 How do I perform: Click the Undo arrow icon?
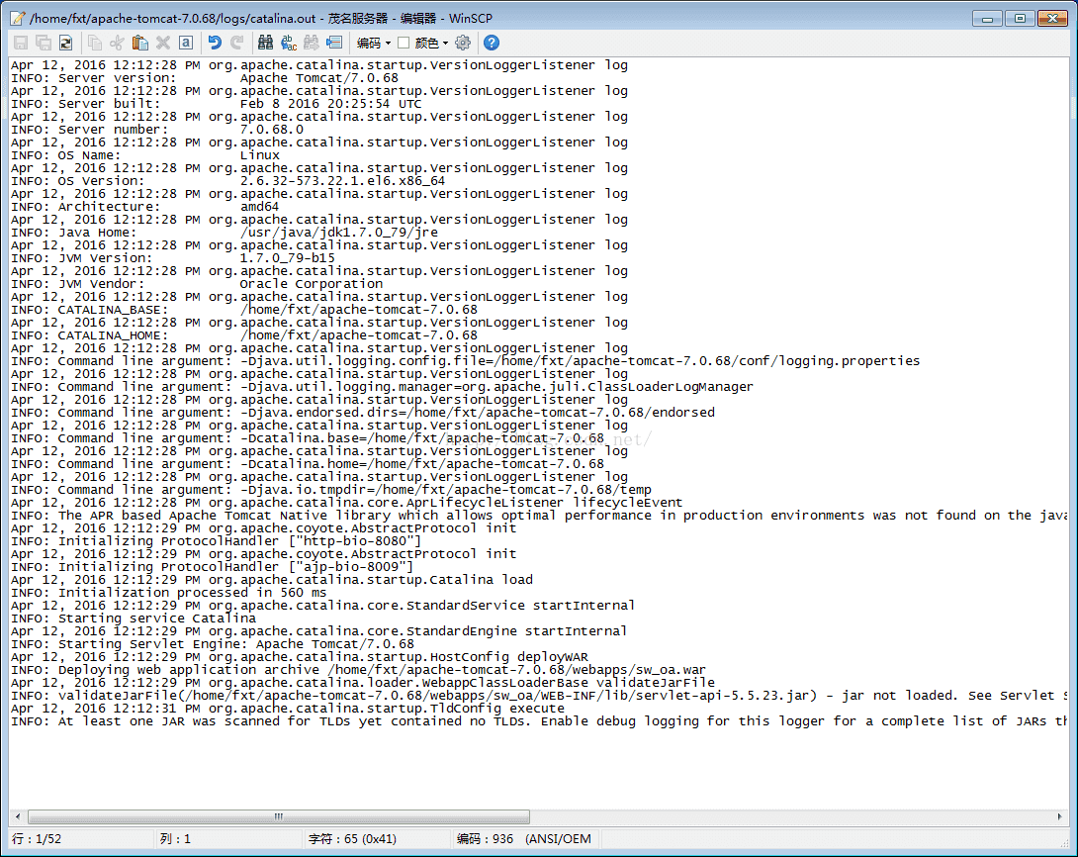[215, 43]
